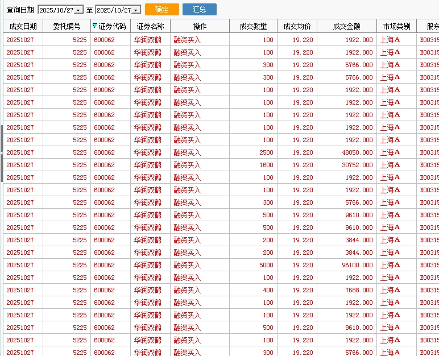Click 20251027 in the row with amount 96100.000

20,265
